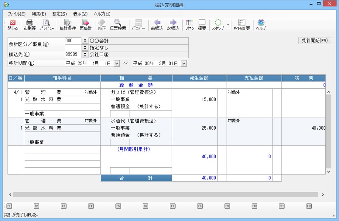
Task: Go to 次振込 next transfer
Action: coord(173,25)
